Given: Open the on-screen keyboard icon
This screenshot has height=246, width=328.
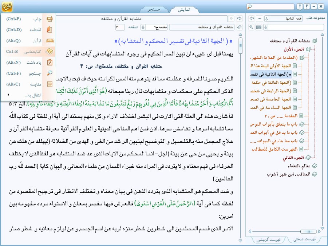Looking at the screenshot, I should (x=259, y=27).
